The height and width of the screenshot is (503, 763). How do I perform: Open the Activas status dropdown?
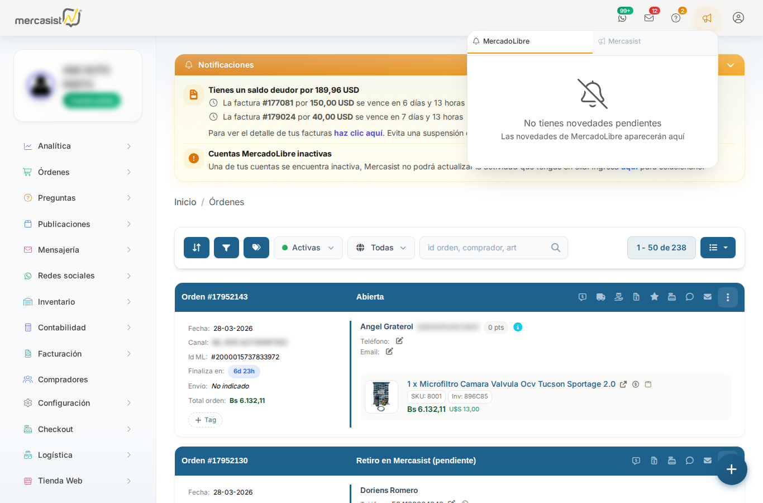308,248
